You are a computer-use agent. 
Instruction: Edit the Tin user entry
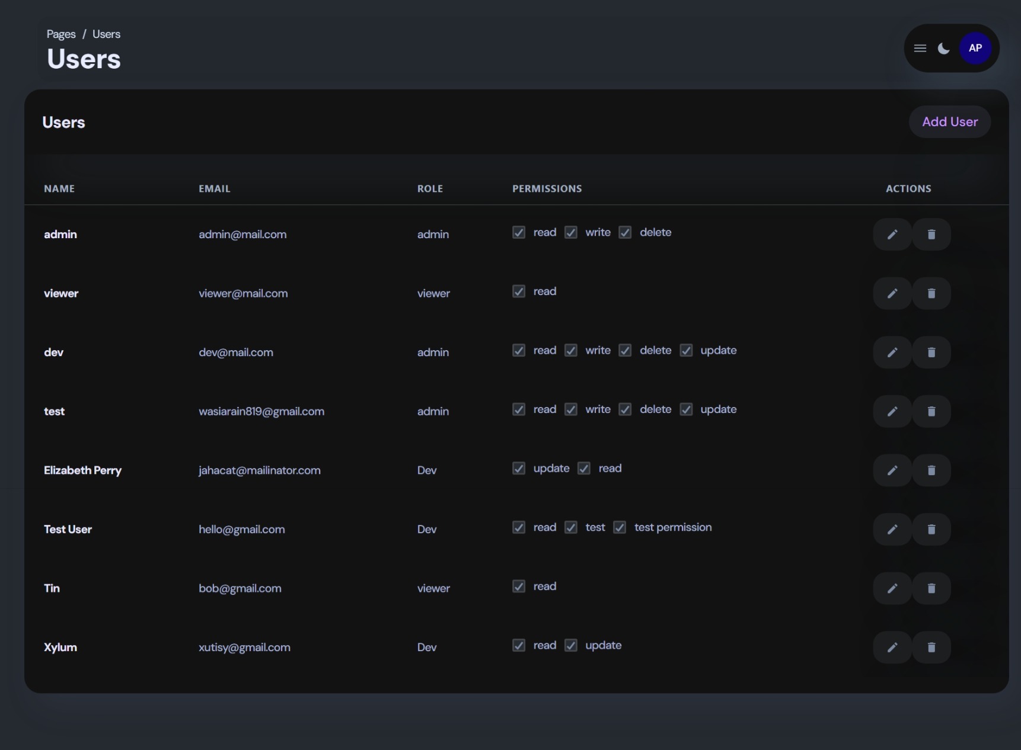pos(892,588)
